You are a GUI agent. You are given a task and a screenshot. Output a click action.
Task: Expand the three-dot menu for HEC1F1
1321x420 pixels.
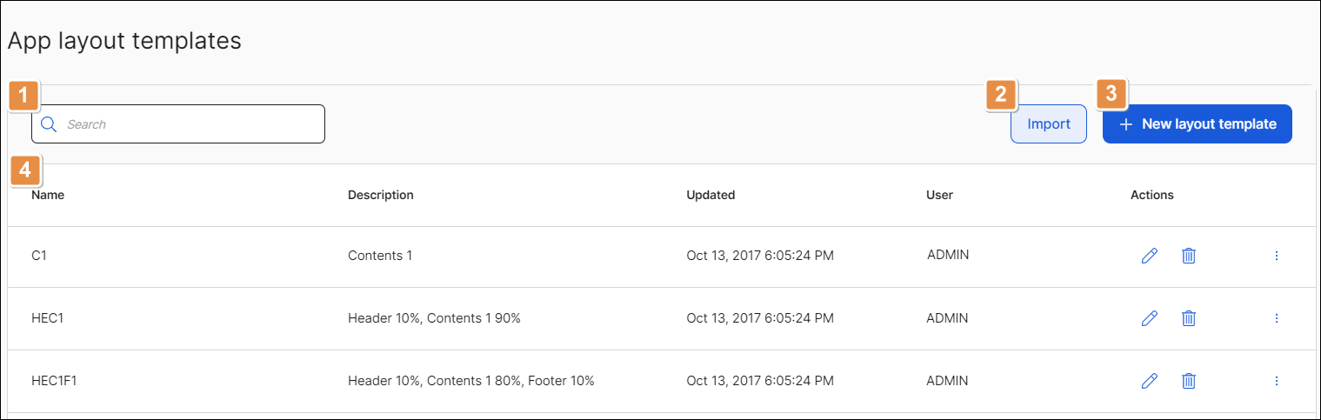[1277, 381]
